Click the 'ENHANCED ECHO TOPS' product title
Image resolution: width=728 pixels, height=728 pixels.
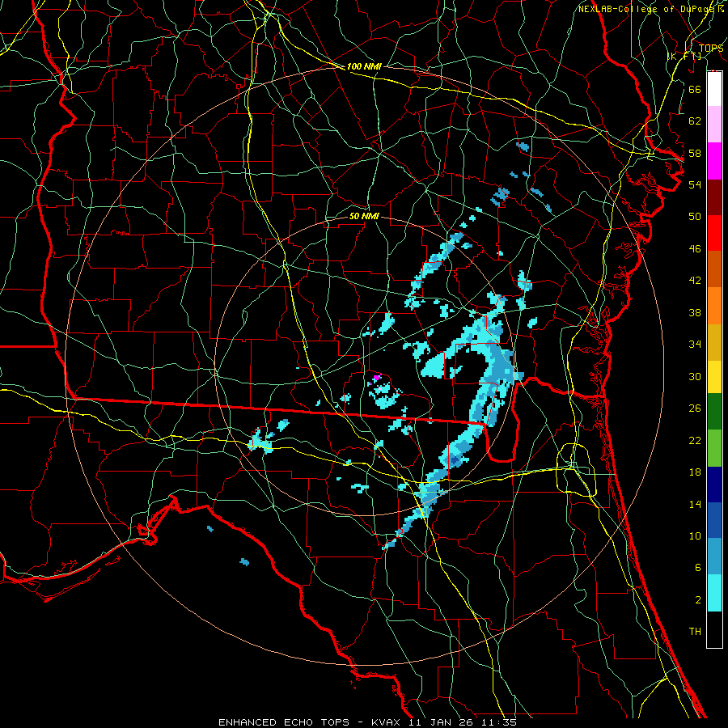click(x=284, y=722)
